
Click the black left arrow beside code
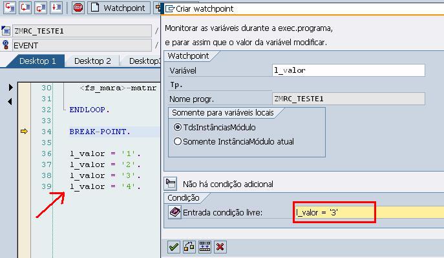[x=10, y=101]
